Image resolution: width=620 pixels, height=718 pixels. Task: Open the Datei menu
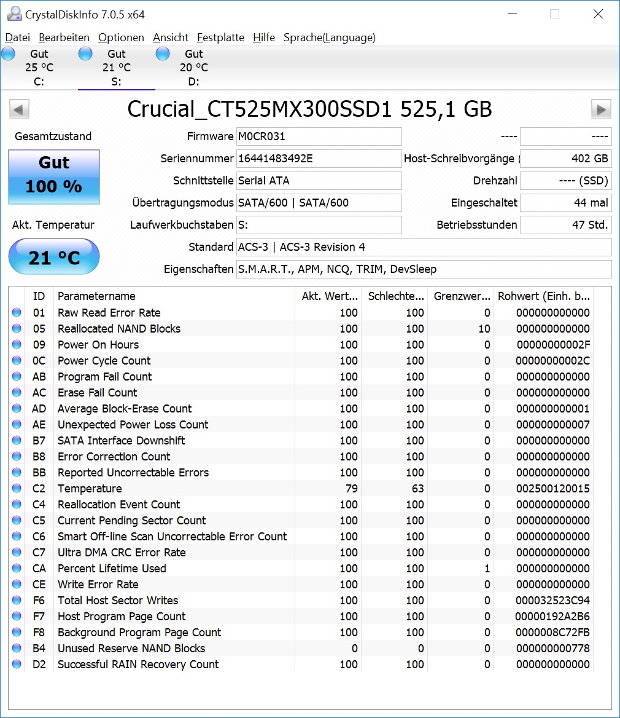pyautogui.click(x=17, y=37)
